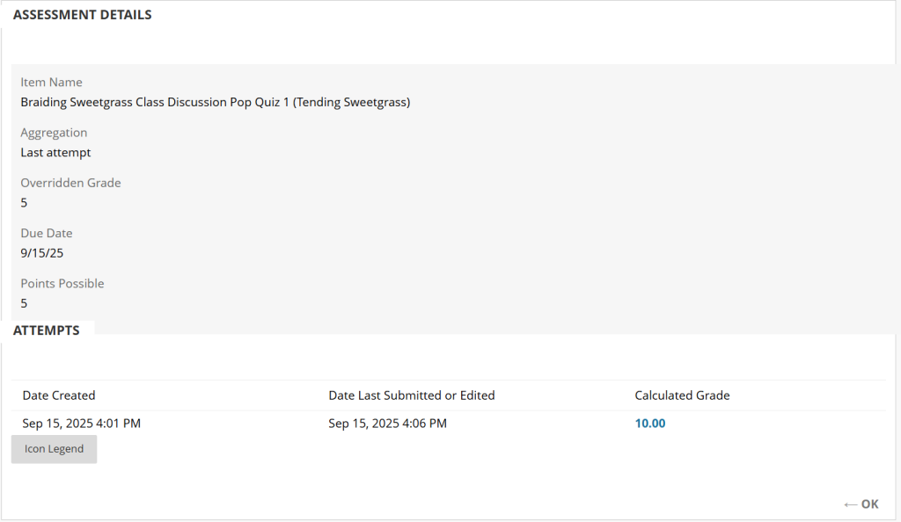Screen dimensions: 901x522
Task: Select the ATTEMPTS section heading
Action: point(47,330)
